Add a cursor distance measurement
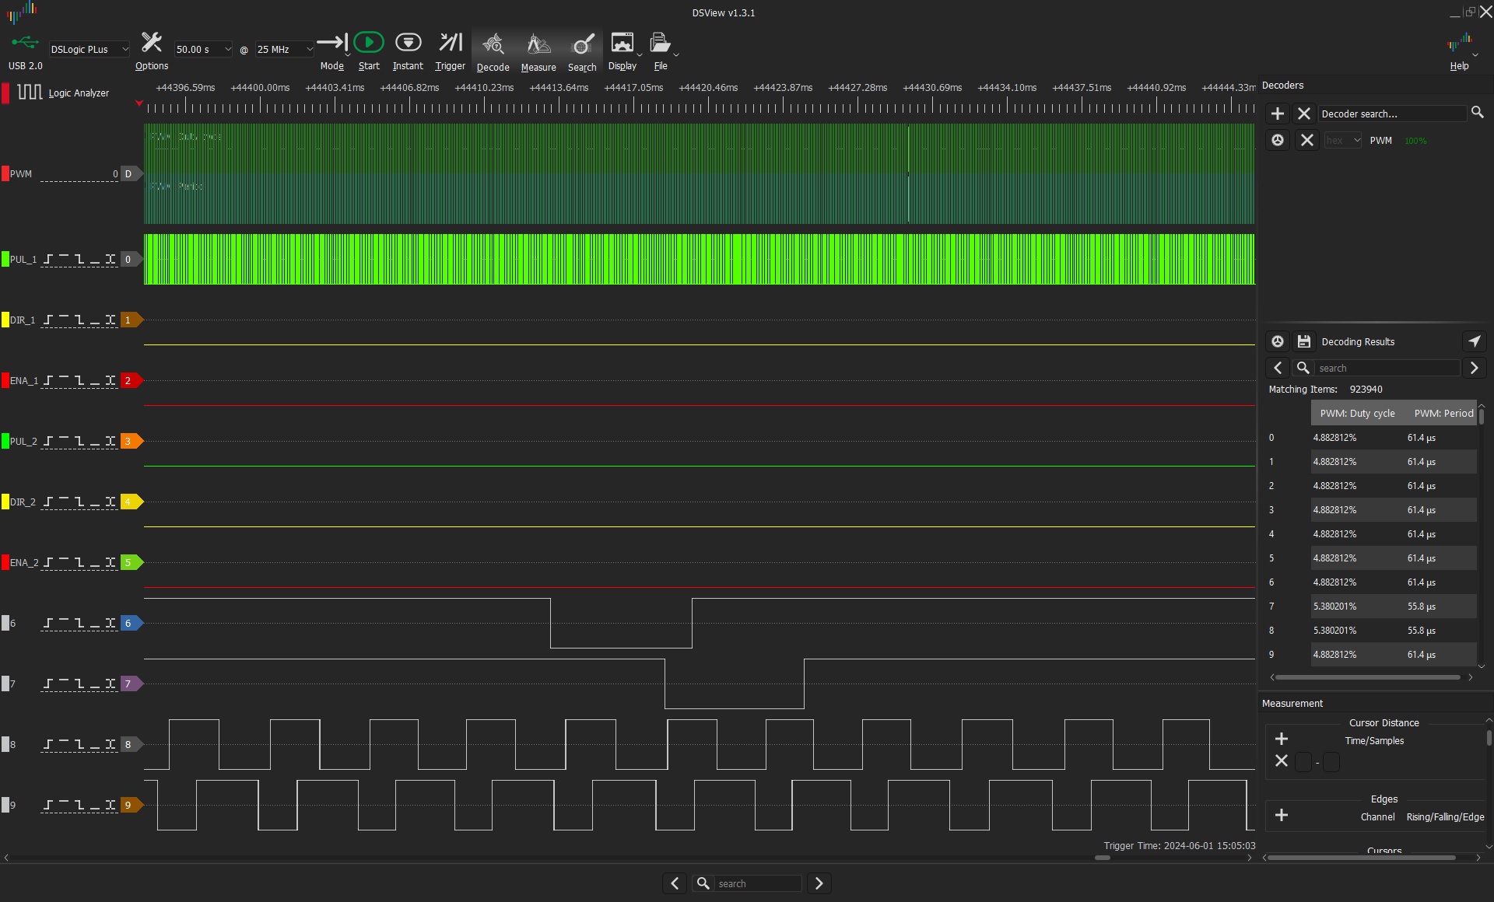Viewport: 1494px width, 902px height. [x=1282, y=739]
